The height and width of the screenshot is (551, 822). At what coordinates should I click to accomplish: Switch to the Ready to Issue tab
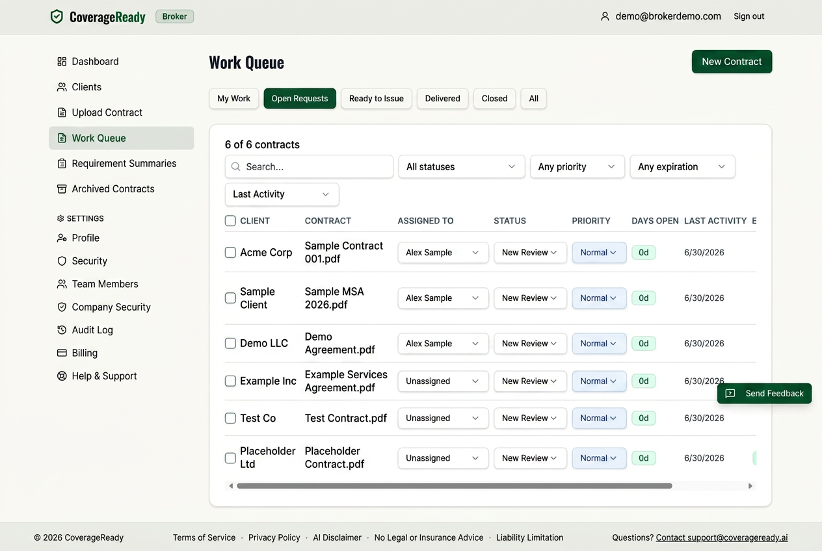[377, 99]
